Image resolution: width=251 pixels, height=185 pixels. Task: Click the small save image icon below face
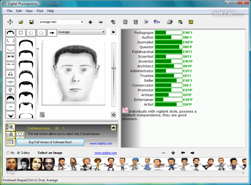(x=42, y=115)
